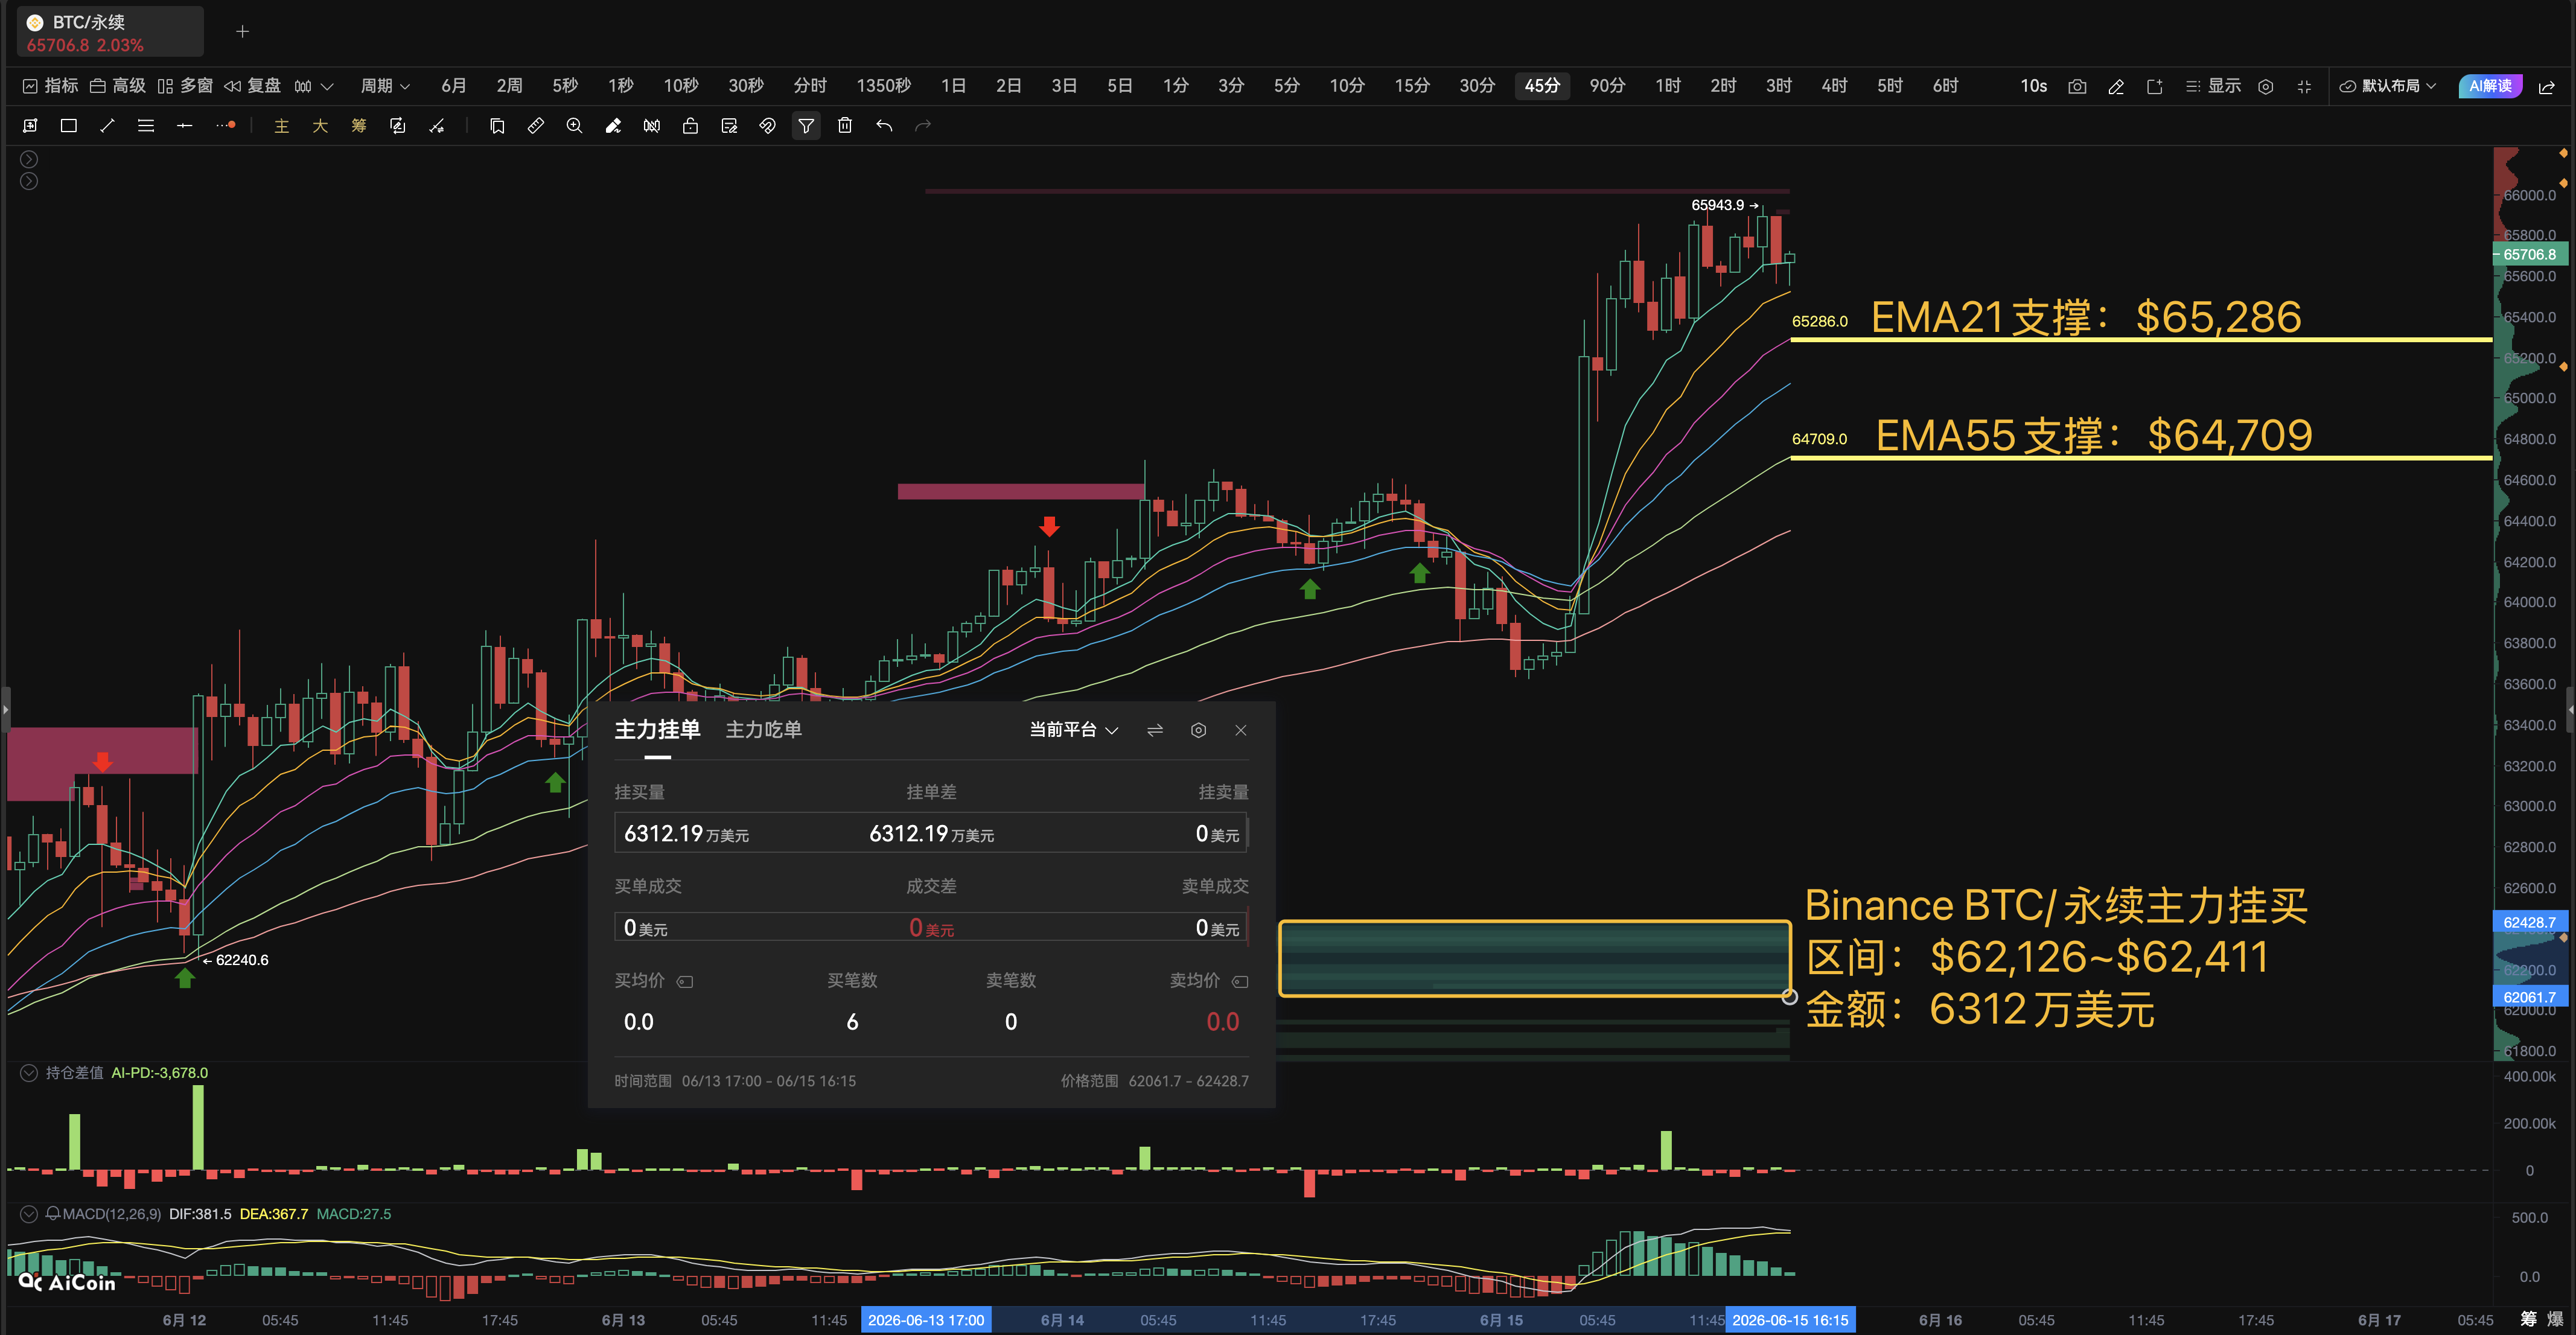The image size is (2576, 1335).
Task: Select the 分时 timeframe
Action: pyautogui.click(x=810, y=87)
